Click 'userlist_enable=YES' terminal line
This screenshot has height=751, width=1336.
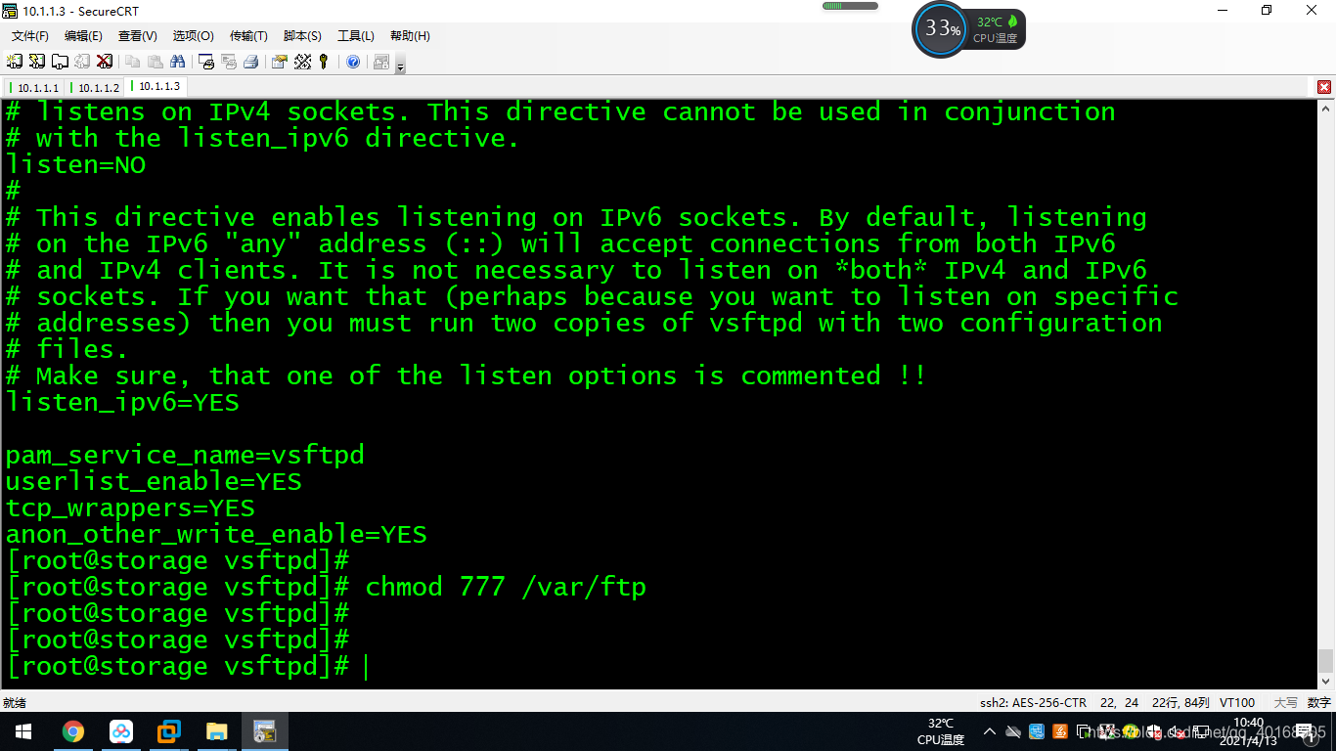tap(154, 481)
